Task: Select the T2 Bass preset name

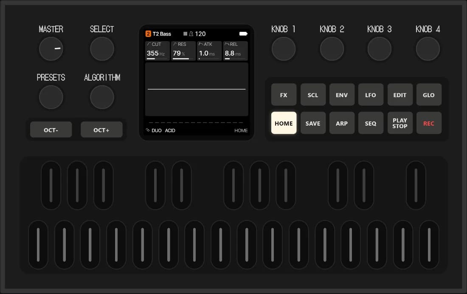Action: tap(162, 34)
